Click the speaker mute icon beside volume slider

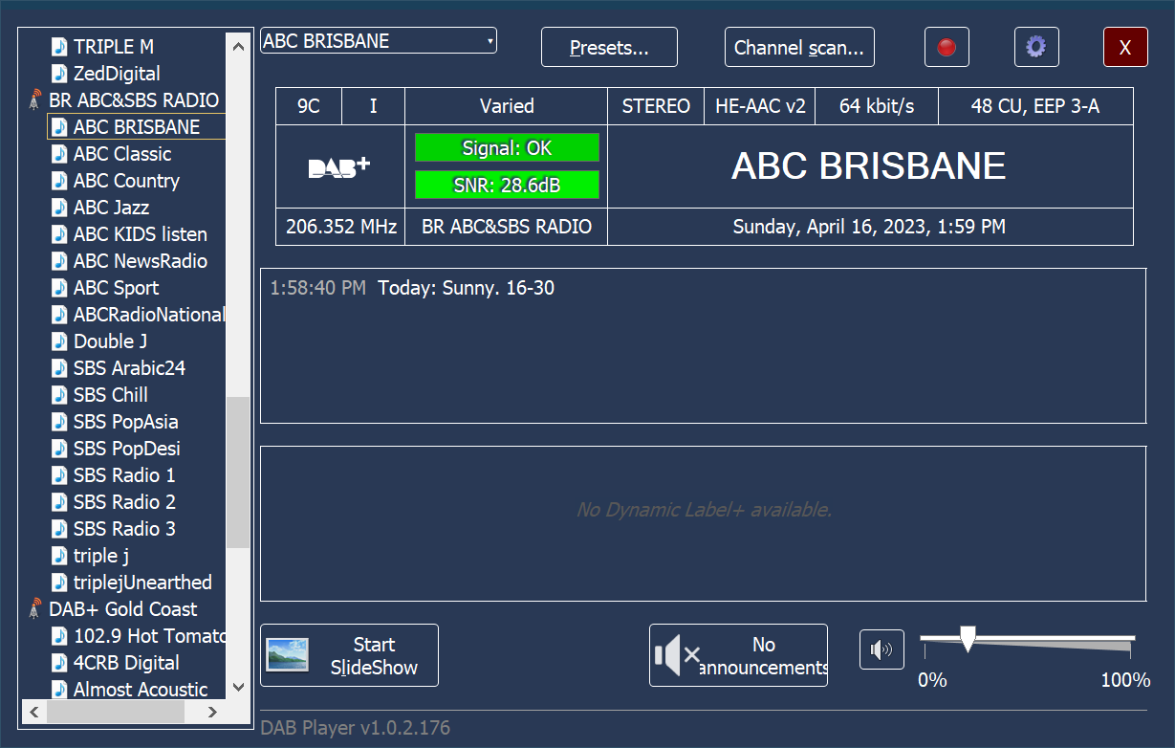click(881, 650)
